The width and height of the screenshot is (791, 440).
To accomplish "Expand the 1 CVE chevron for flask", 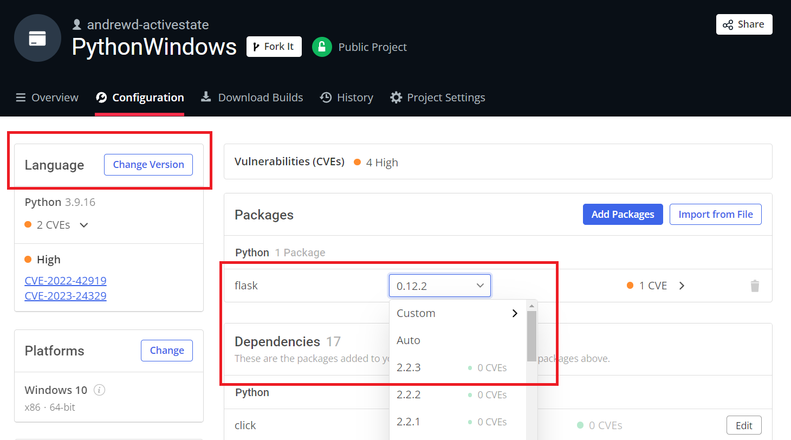I will coord(682,286).
